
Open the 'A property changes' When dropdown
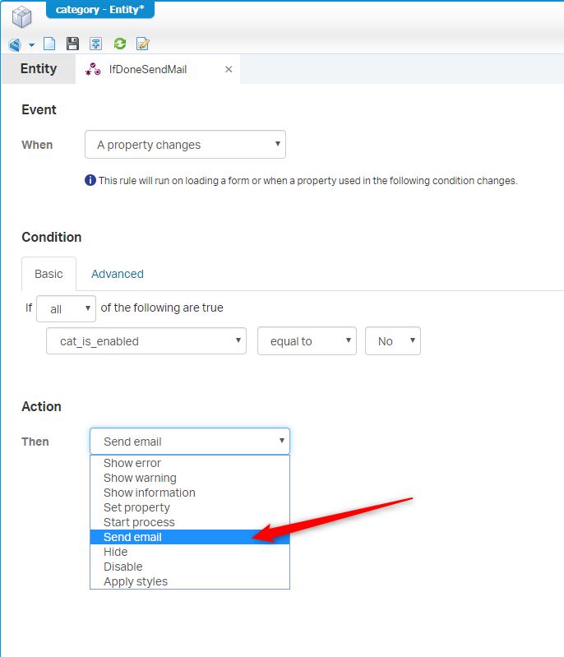tap(185, 145)
